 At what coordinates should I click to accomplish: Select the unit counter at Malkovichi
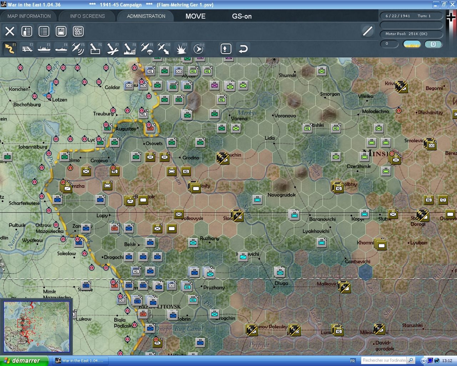pyautogui.click(x=344, y=287)
